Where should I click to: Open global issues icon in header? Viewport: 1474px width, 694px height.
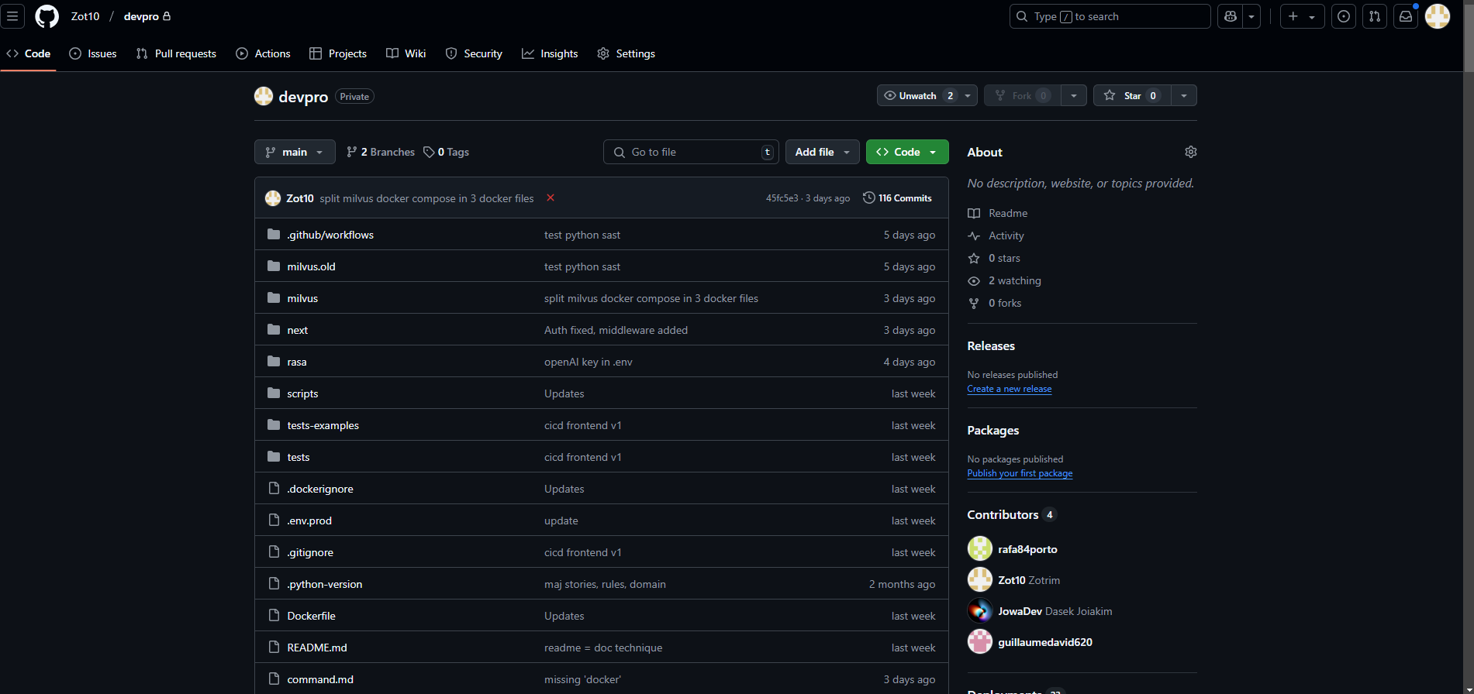[1343, 16]
